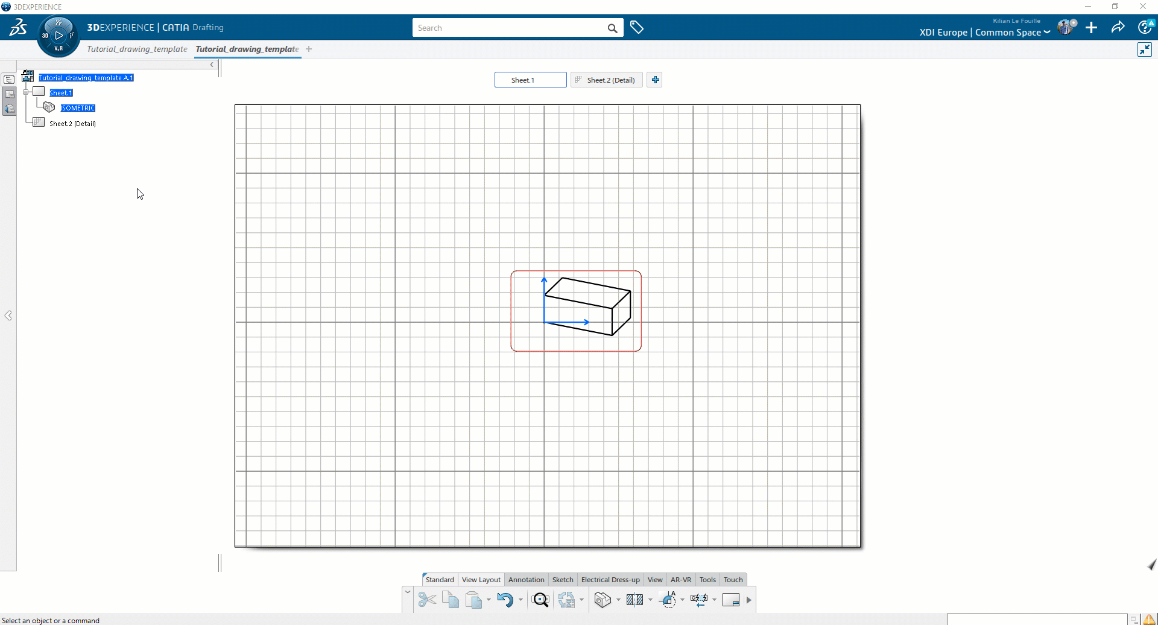Click the 3D play compass at top left
1158x625 pixels.
(x=58, y=34)
